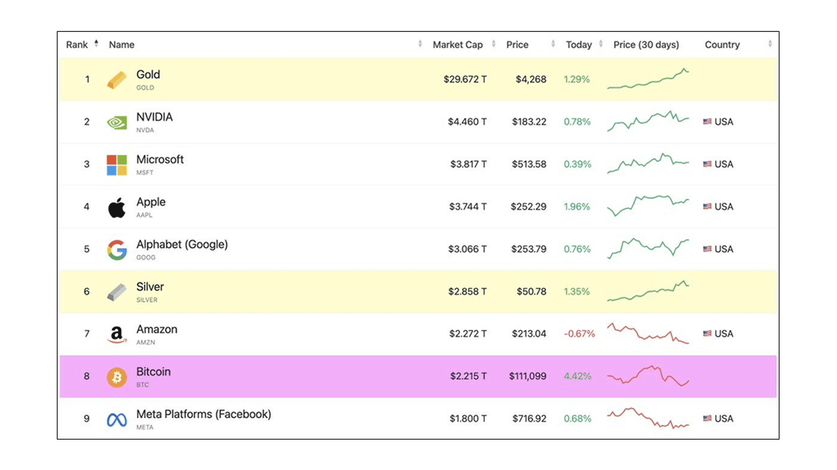This screenshot has height=470, width=837.
Task: Sort by Country column arrows
Action: 770,44
